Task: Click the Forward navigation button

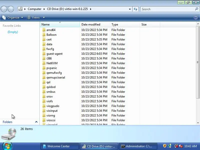Action: [x=11, y=9]
